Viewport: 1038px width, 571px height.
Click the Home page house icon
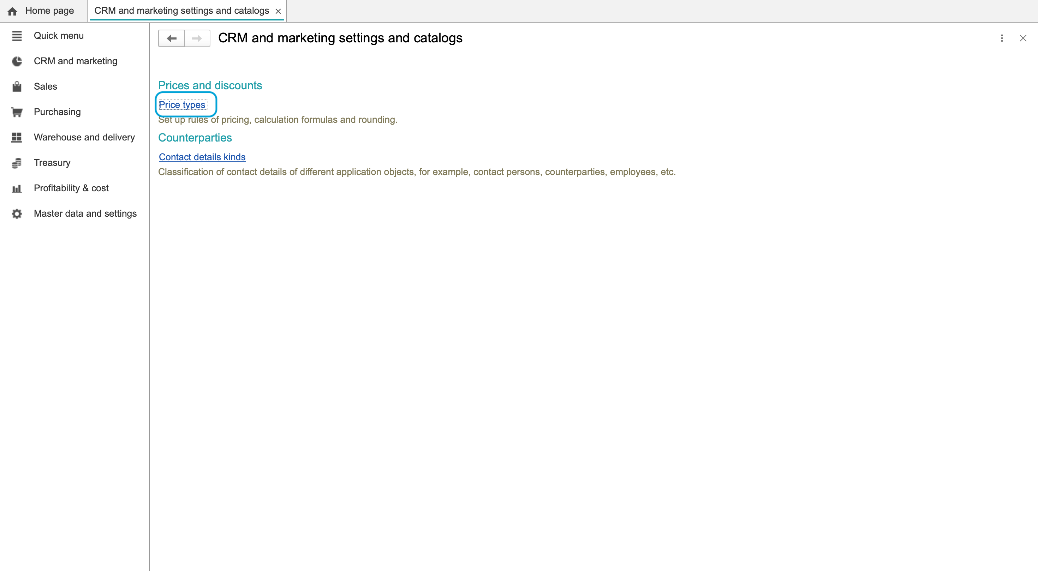pyautogui.click(x=12, y=11)
